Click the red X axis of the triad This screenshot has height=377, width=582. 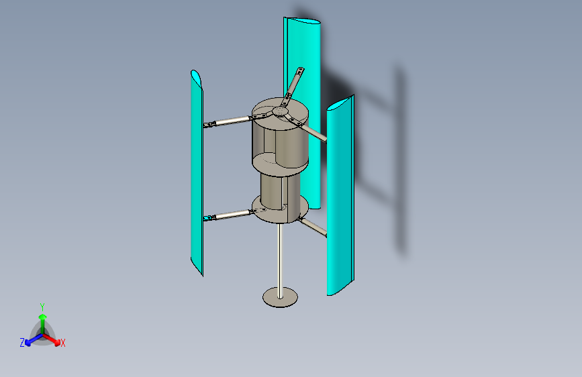tap(53, 339)
